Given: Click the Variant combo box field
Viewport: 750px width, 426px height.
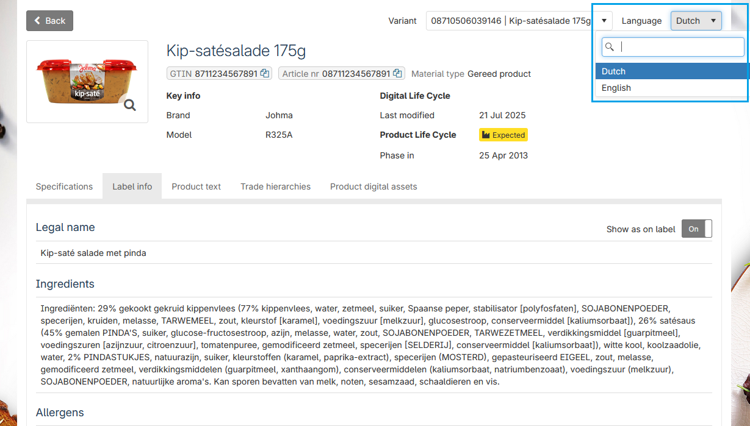Looking at the screenshot, I should (519, 21).
